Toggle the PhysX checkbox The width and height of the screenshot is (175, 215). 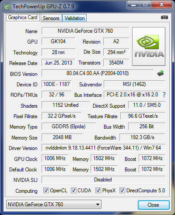click(x=98, y=191)
